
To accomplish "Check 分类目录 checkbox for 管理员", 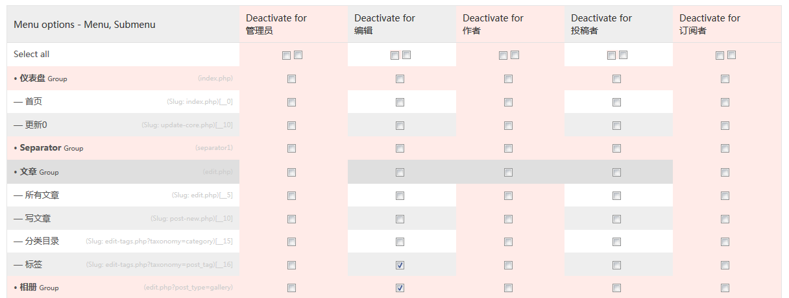I will [291, 242].
